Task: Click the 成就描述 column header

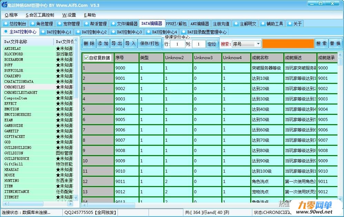Action: point(300,58)
